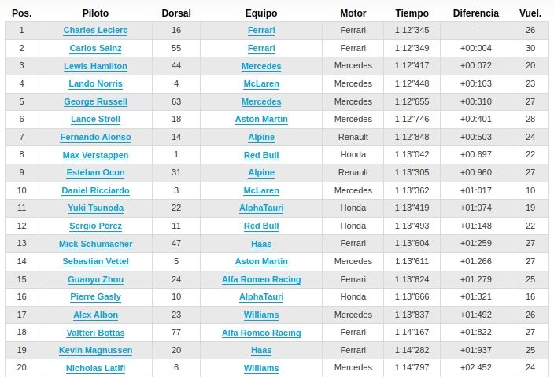Open Mick Schumacher driver link

point(95,244)
